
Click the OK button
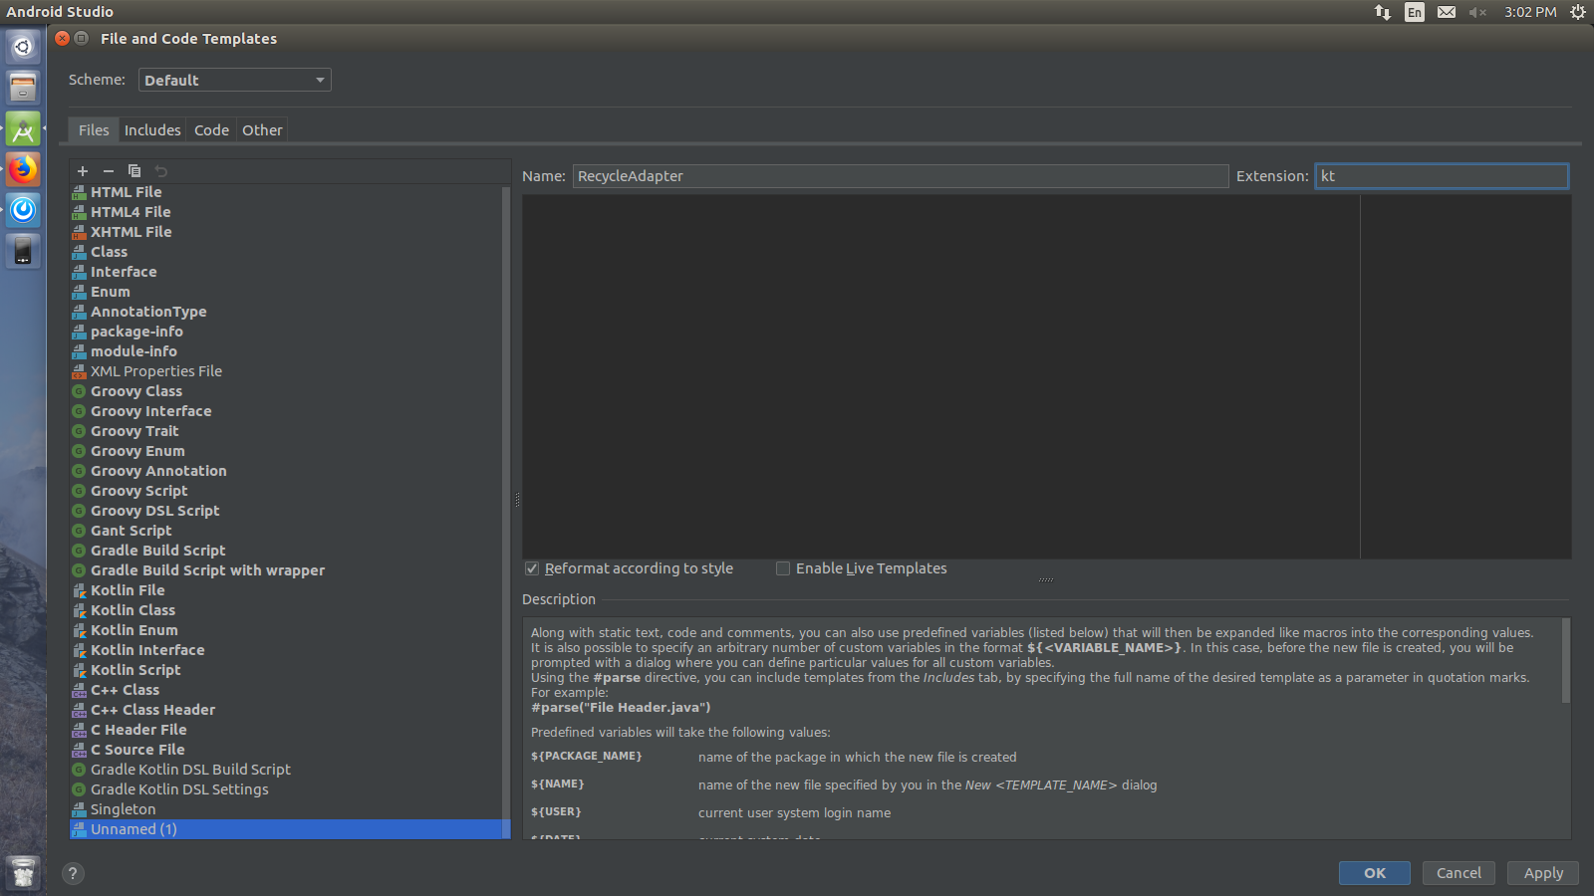[1375, 873]
